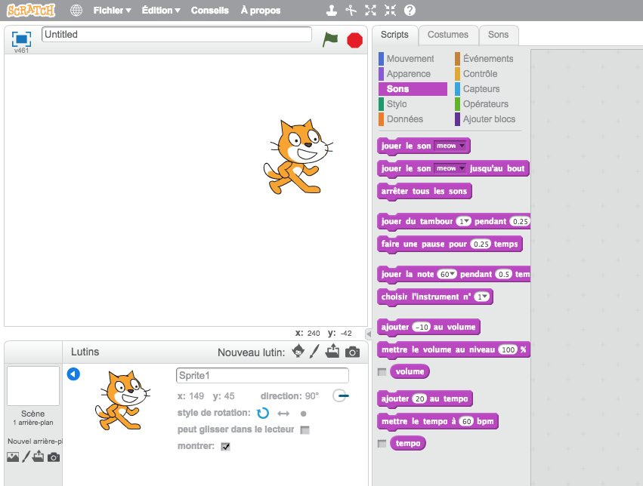Enable the tempo reporter checkbox
The width and height of the screenshot is (643, 486).
coord(382,444)
